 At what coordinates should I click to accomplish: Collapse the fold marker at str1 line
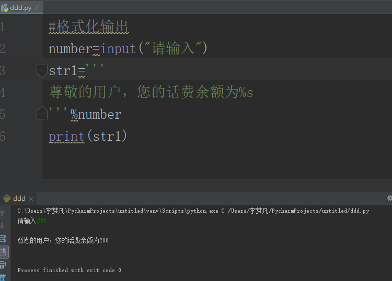(x=42, y=70)
